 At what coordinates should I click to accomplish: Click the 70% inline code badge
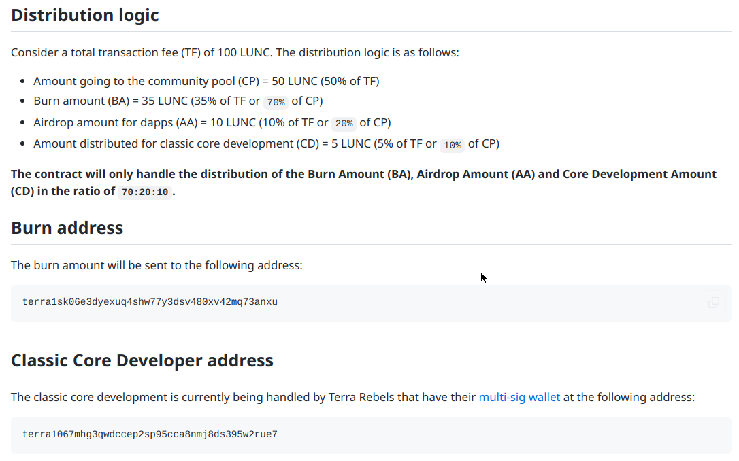point(276,102)
